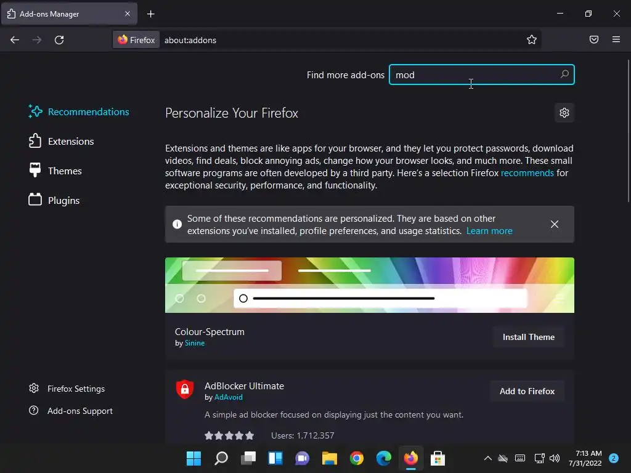Open the Save to Pocket icon
The width and height of the screenshot is (631, 473).
(594, 39)
